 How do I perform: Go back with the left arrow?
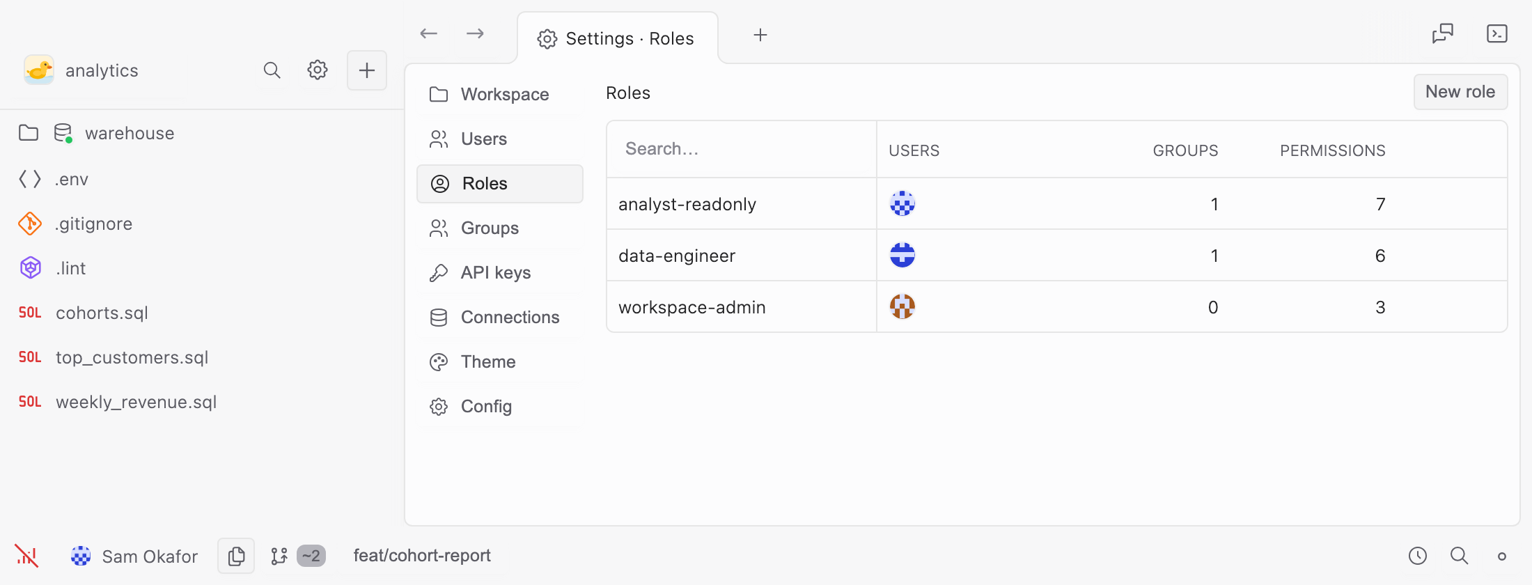(x=429, y=33)
